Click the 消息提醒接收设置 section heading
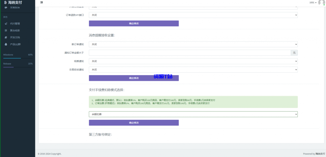The height and width of the screenshot is (157, 326). [x=102, y=35]
